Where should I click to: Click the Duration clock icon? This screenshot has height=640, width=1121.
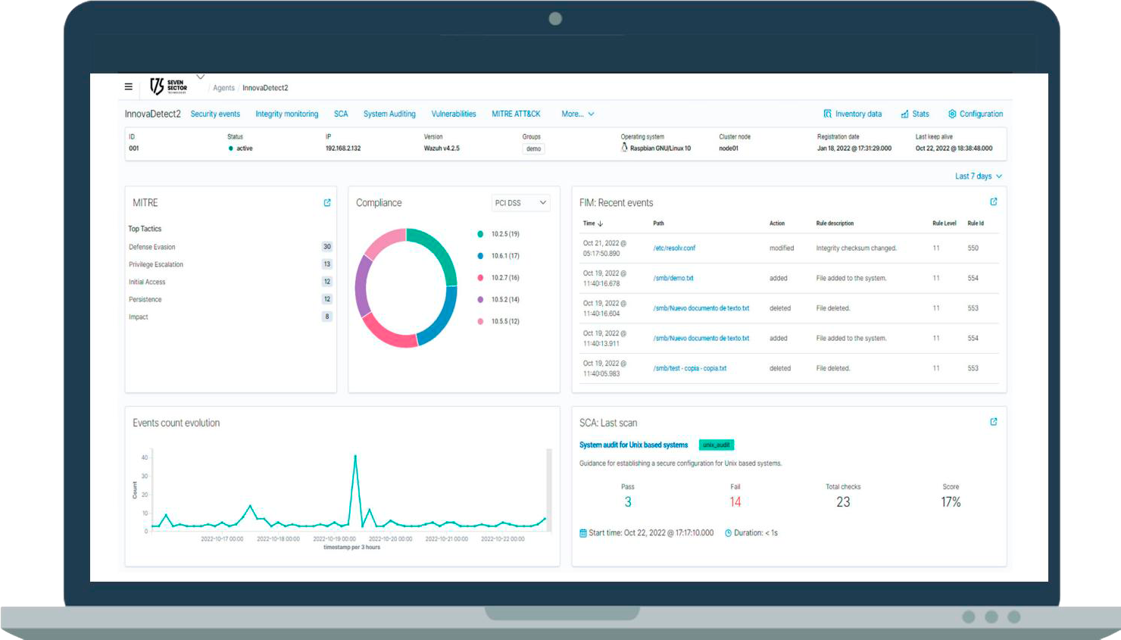click(x=729, y=533)
